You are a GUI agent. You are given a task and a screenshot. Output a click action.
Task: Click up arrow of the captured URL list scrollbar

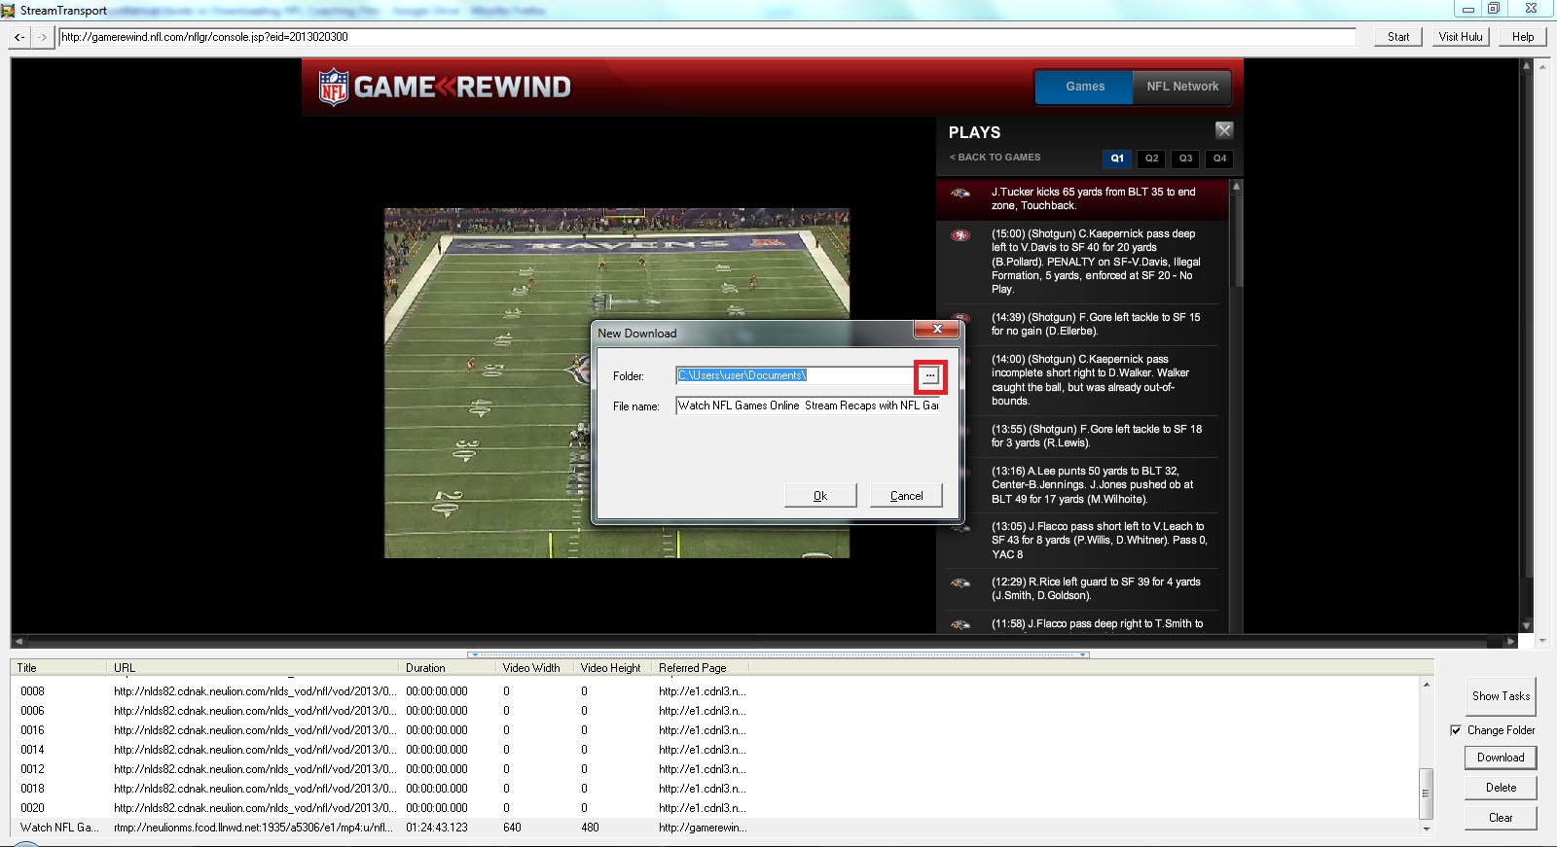tap(1427, 685)
